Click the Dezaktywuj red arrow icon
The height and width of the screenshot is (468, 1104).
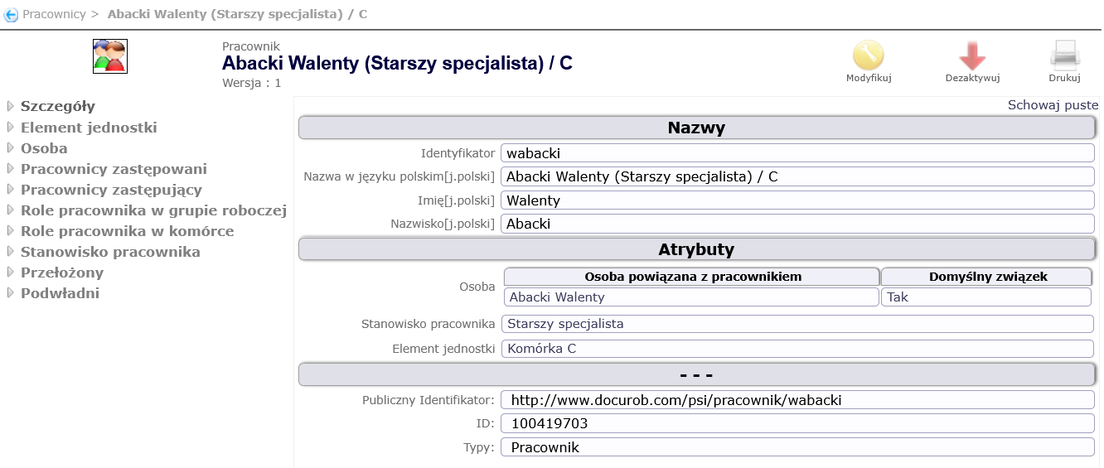(972, 55)
